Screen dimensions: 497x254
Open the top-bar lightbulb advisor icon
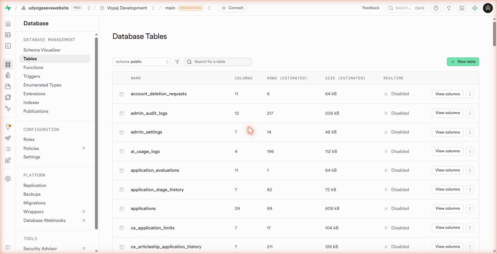(449, 8)
